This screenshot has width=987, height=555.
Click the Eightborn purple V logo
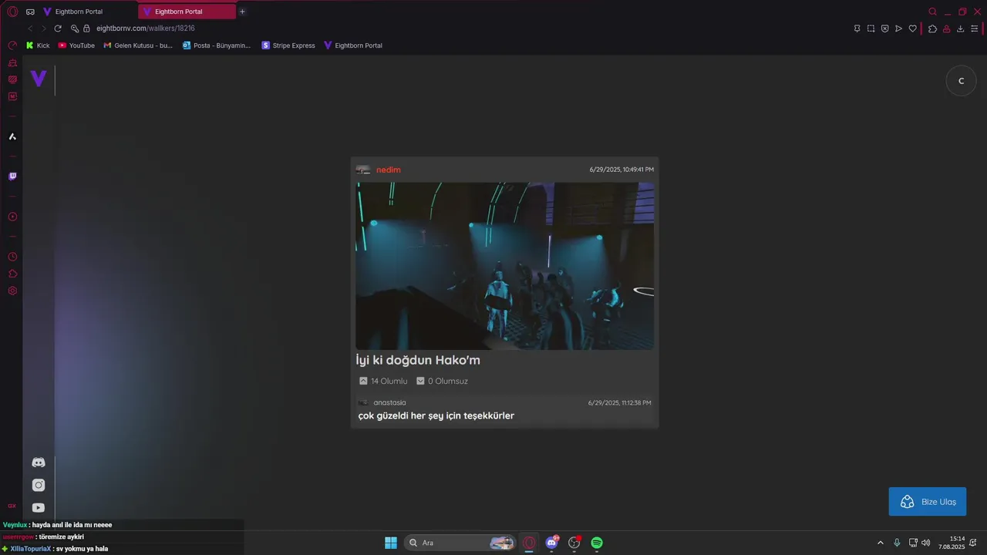coord(39,78)
